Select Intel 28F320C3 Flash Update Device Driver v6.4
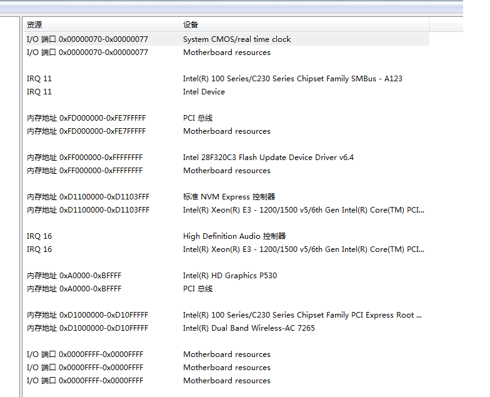 tap(268, 158)
